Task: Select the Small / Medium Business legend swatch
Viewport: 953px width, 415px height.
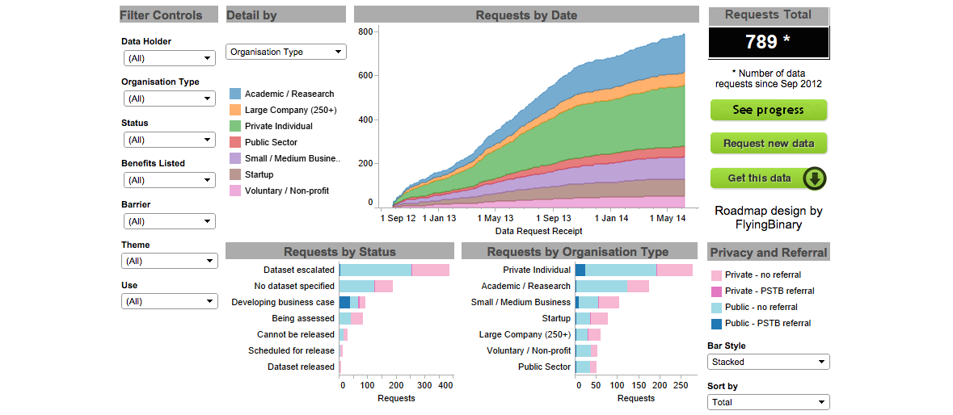Action: click(235, 158)
